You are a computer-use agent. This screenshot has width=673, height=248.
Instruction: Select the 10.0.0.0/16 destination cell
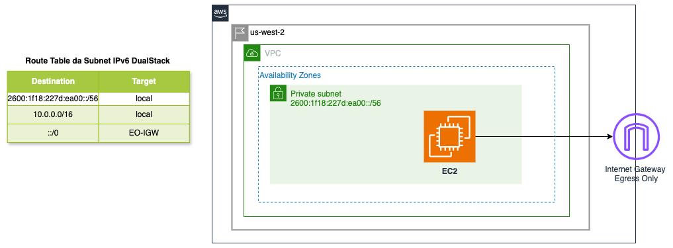point(53,114)
